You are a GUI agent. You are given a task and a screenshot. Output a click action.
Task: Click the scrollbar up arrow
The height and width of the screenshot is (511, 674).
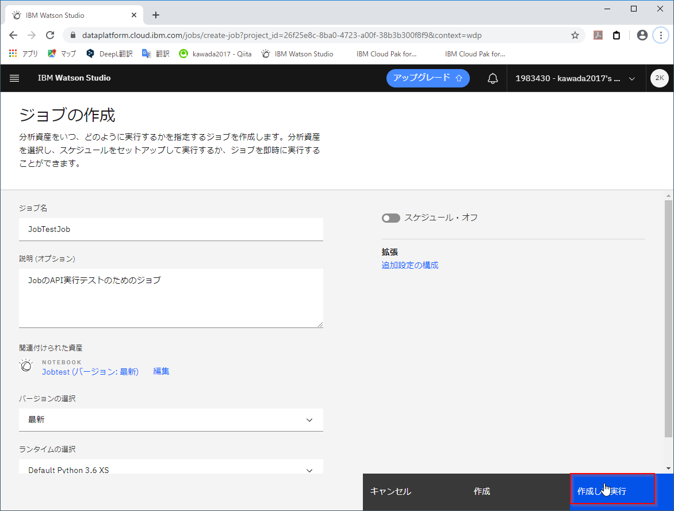(x=668, y=196)
